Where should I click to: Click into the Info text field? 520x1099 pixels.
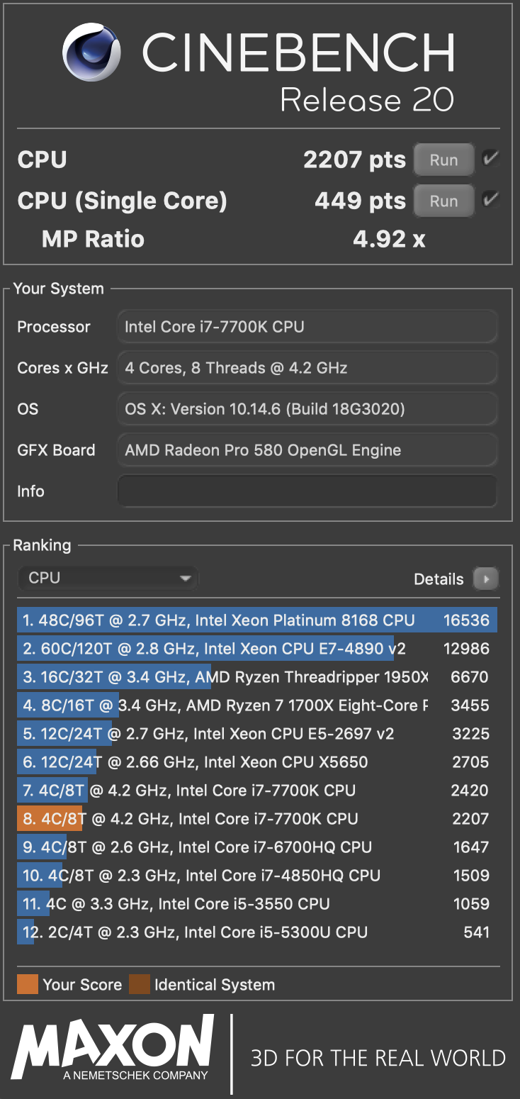tap(307, 491)
